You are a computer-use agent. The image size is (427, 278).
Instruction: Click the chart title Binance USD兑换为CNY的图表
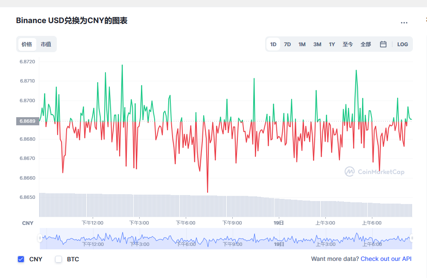coord(72,21)
